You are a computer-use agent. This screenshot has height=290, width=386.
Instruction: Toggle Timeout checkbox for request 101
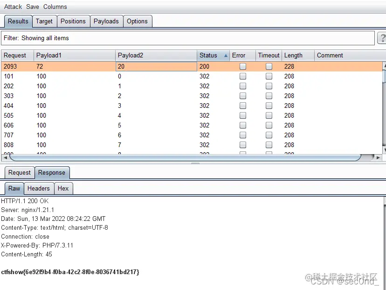[269, 76]
